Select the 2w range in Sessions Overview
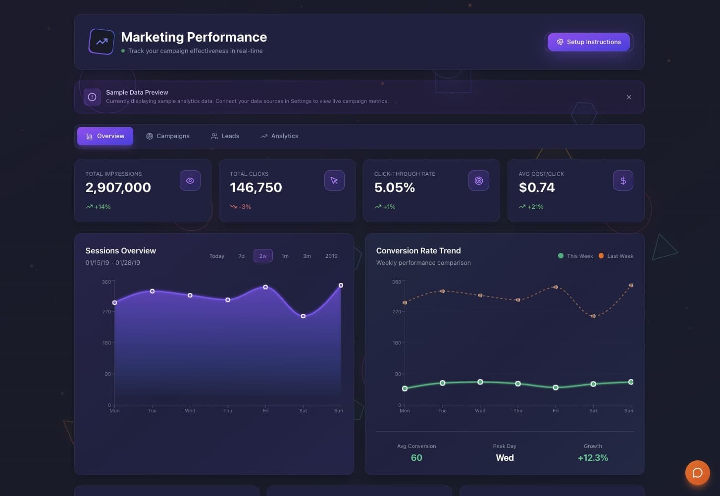The width and height of the screenshot is (720, 496). point(263,256)
